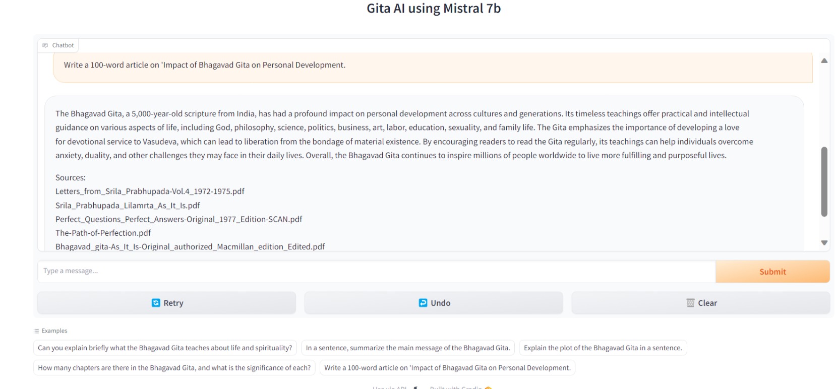The height and width of the screenshot is (389, 835).
Task: Select example 'How many chapters are there'
Action: point(174,368)
